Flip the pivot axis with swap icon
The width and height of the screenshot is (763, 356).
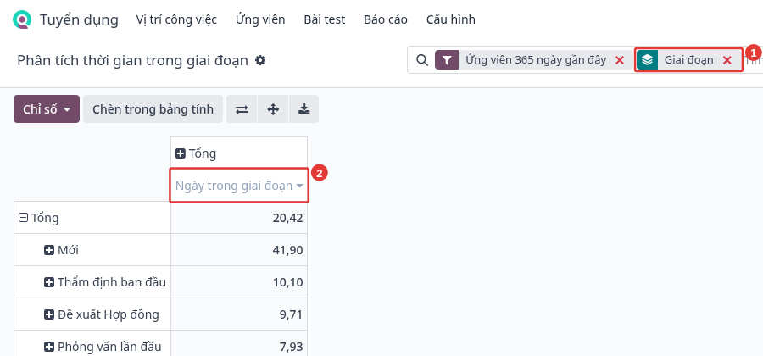[x=242, y=109]
